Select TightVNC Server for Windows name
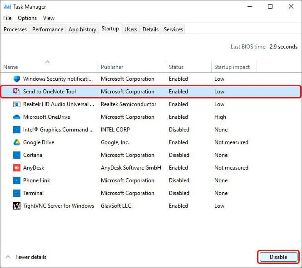Image resolution: width=302 pixels, height=268 pixels. click(x=59, y=206)
